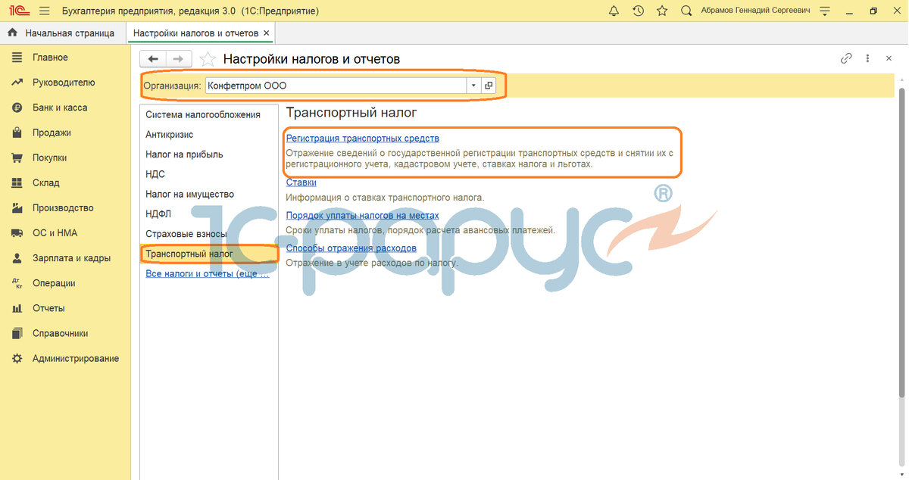Open Все налоги и отчеты link
The width and height of the screenshot is (909, 480).
tap(207, 274)
